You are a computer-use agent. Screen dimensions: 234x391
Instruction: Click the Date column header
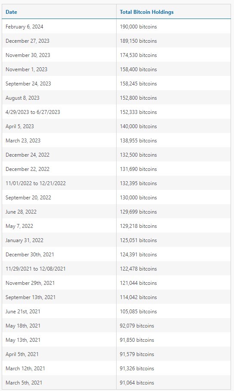[11, 12]
